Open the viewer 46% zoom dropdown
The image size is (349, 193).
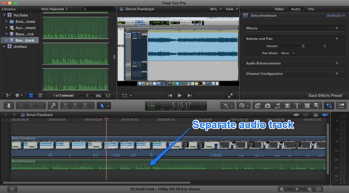216,9
